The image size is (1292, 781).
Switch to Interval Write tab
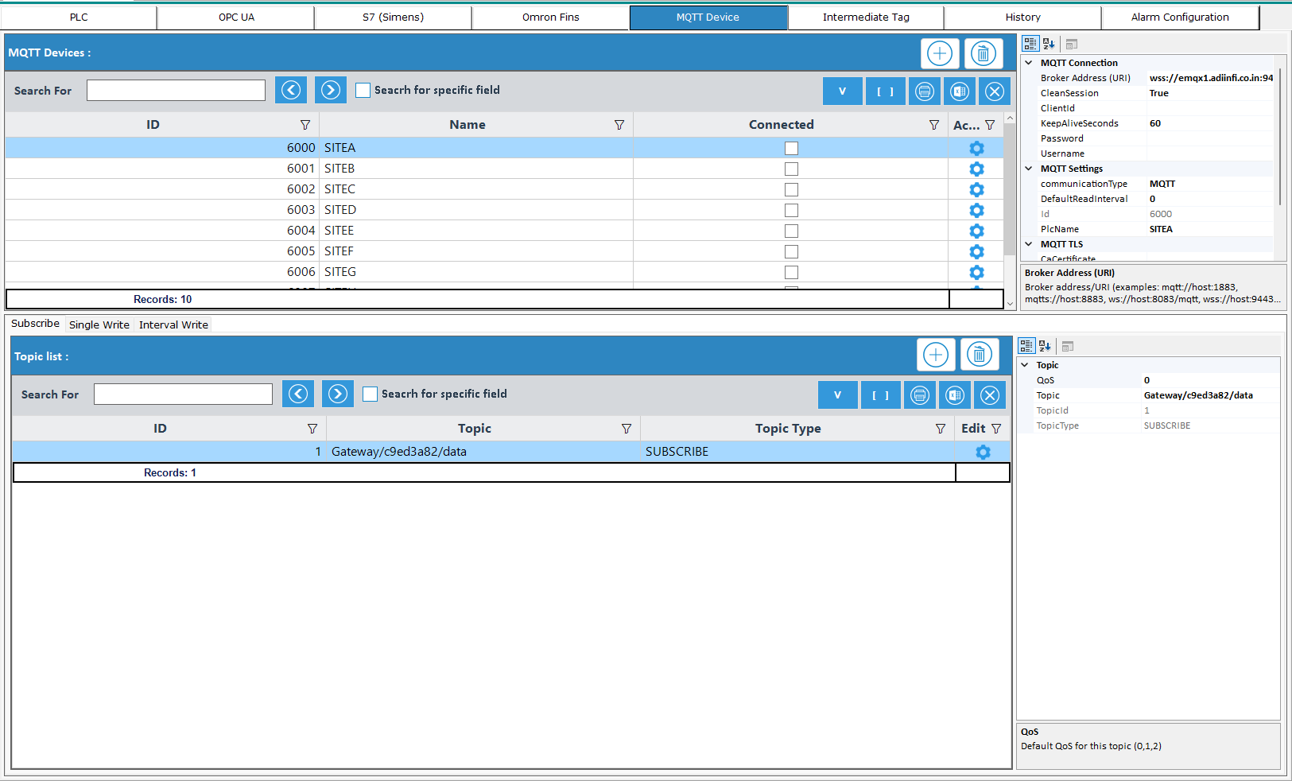(x=173, y=324)
